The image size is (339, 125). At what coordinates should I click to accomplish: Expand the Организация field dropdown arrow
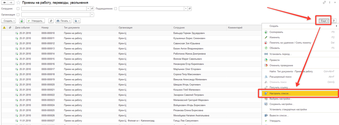92,15
